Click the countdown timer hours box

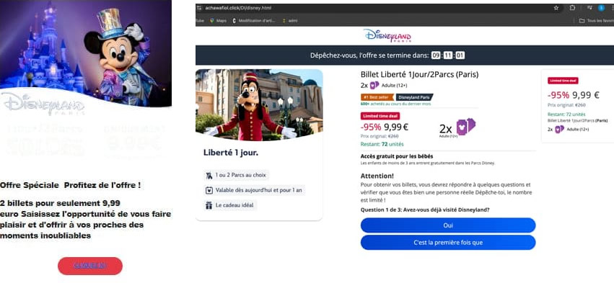[436, 55]
